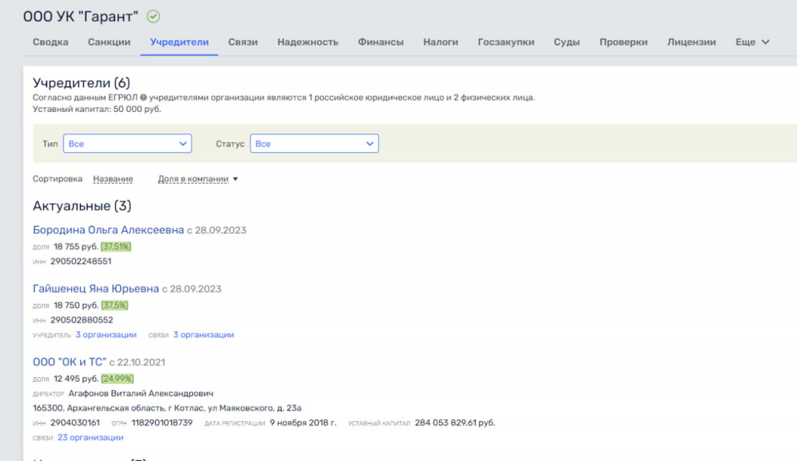Image resolution: width=797 pixels, height=461 pixels.
Task: Open the ООО "ОК и ТС" company link
Action: point(69,362)
